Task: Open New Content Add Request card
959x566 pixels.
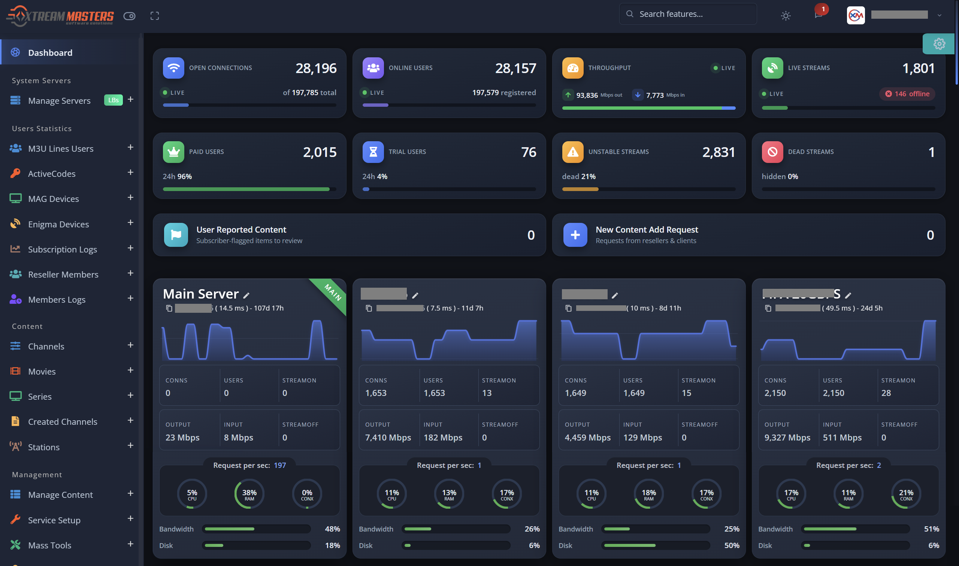Action: pyautogui.click(x=748, y=235)
